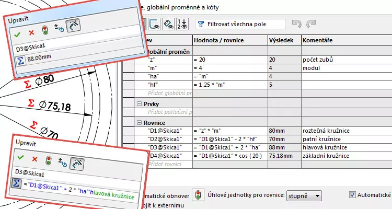
Task: Switch to ordered view icon
Action: pyautogui.click(x=182, y=24)
